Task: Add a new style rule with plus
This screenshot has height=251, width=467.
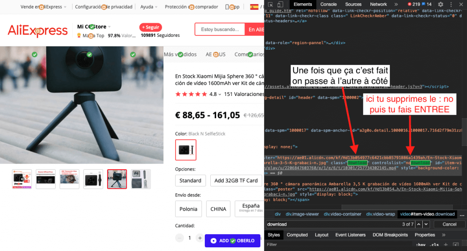Action: coord(446,245)
